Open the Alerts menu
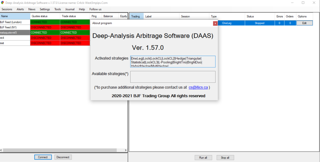 (20, 9)
